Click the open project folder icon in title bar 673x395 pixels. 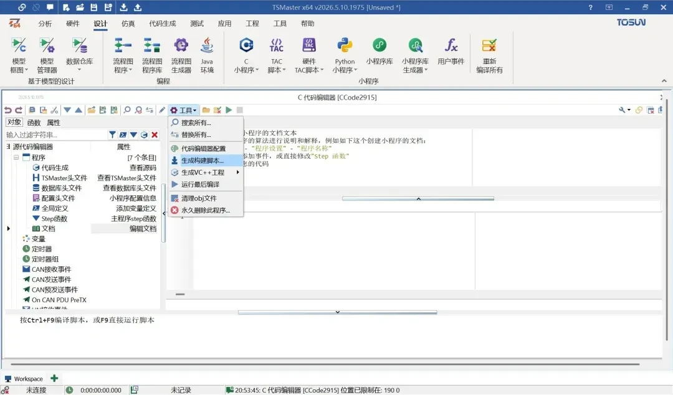80,7
